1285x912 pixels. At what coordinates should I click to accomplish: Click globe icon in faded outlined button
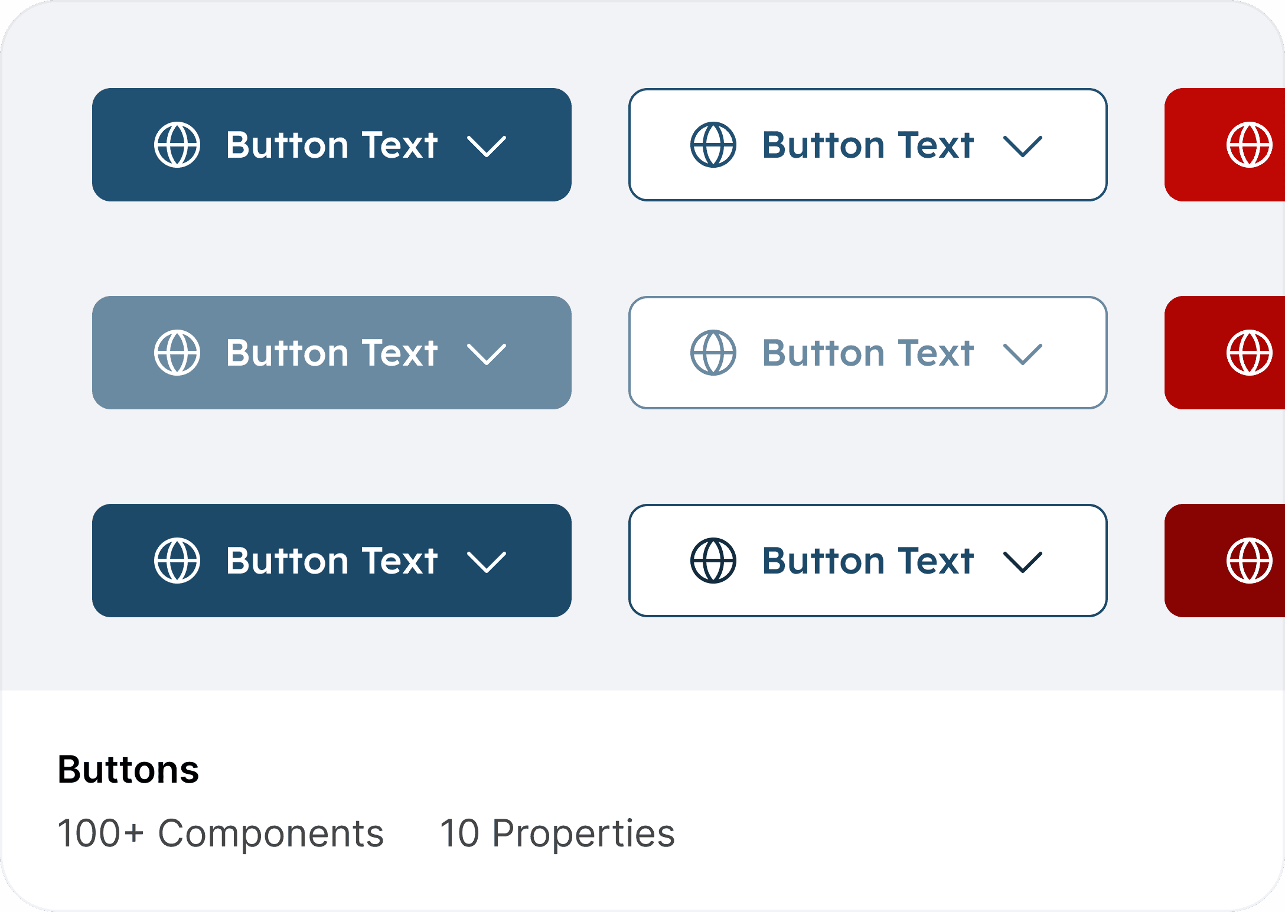point(713,353)
